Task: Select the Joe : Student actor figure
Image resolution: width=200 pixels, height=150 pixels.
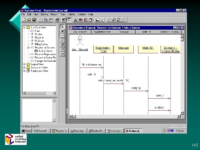Action: point(80,41)
